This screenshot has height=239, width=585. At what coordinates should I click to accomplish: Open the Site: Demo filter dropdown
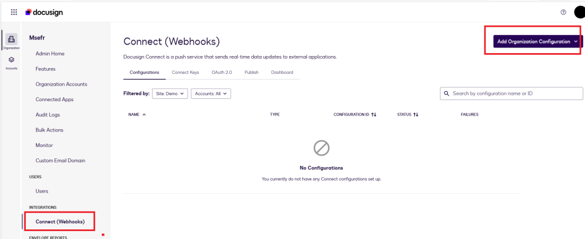point(170,94)
